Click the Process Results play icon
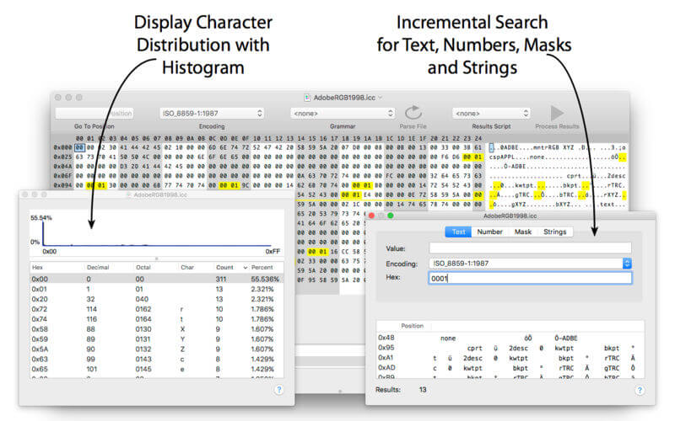 pos(557,113)
